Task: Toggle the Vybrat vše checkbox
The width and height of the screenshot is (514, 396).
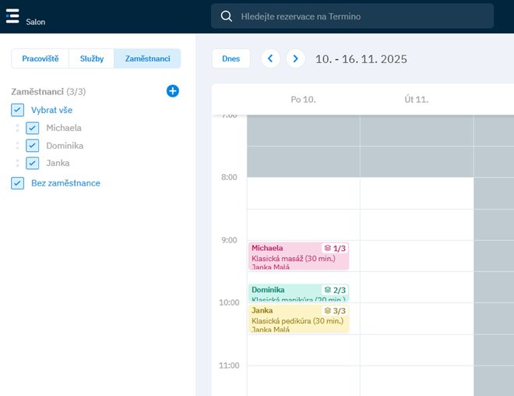Action: click(17, 110)
